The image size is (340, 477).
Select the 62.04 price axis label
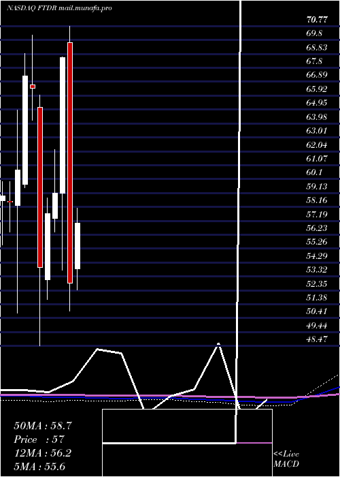(x=317, y=144)
